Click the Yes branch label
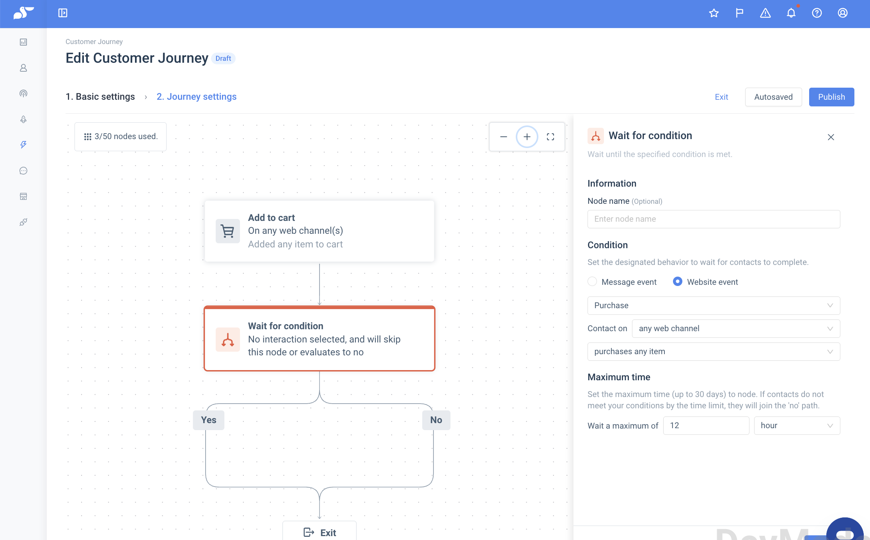Screen dimensions: 870x540 coord(209,420)
